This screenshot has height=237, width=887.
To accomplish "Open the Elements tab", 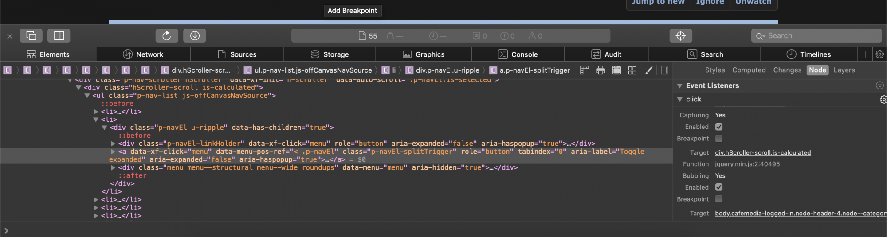I will click(x=48, y=54).
